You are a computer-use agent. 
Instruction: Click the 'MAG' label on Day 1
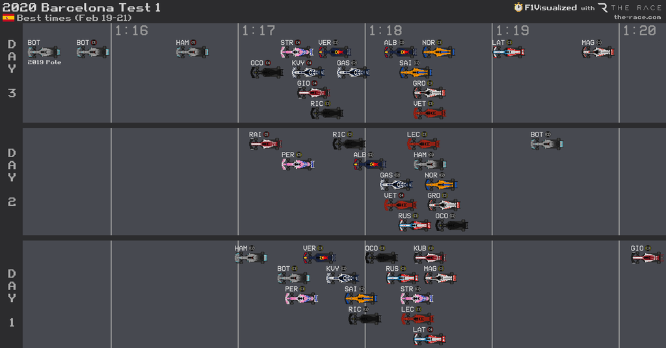[x=430, y=268]
